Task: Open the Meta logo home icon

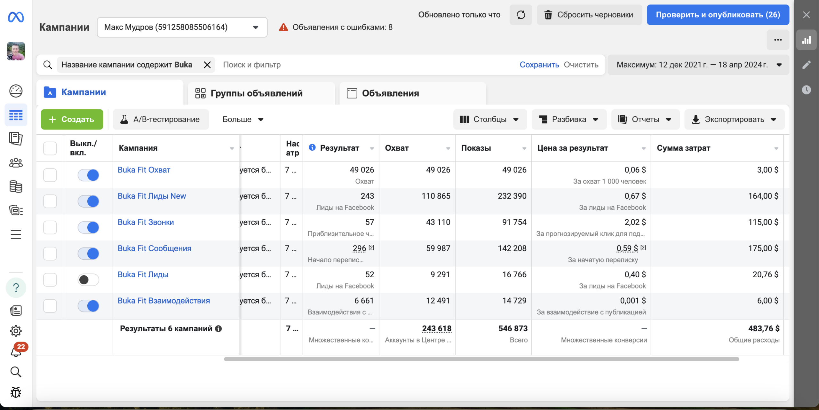Action: pyautogui.click(x=16, y=17)
